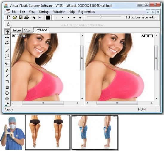
Task: Click After pane horizontal scrollbar thumb
Action: (117, 103)
